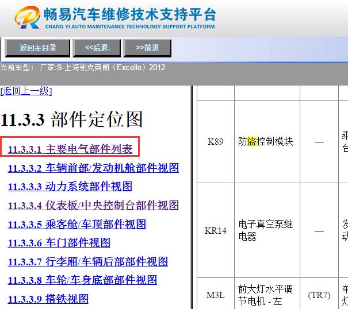348x309 pixels.
Task: Go back with the <<后退 button
Action: click(97, 48)
